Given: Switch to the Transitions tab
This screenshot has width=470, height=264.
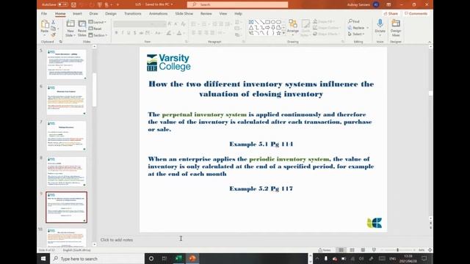Looking at the screenshot, I should pos(132,14).
